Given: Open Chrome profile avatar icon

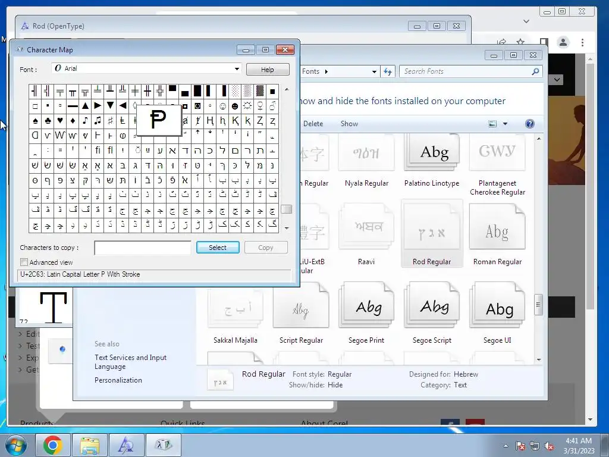Looking at the screenshot, I should (x=563, y=42).
